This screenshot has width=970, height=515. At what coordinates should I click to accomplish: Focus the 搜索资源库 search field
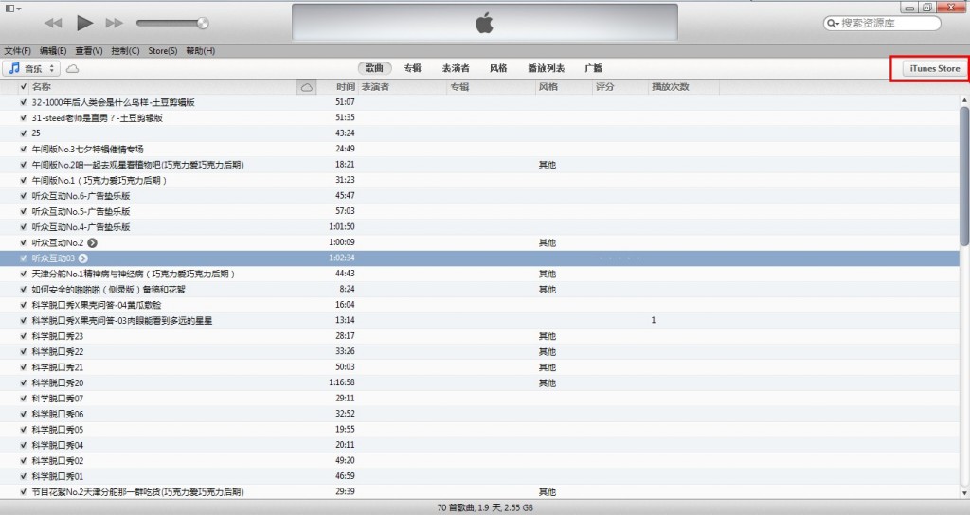(883, 24)
